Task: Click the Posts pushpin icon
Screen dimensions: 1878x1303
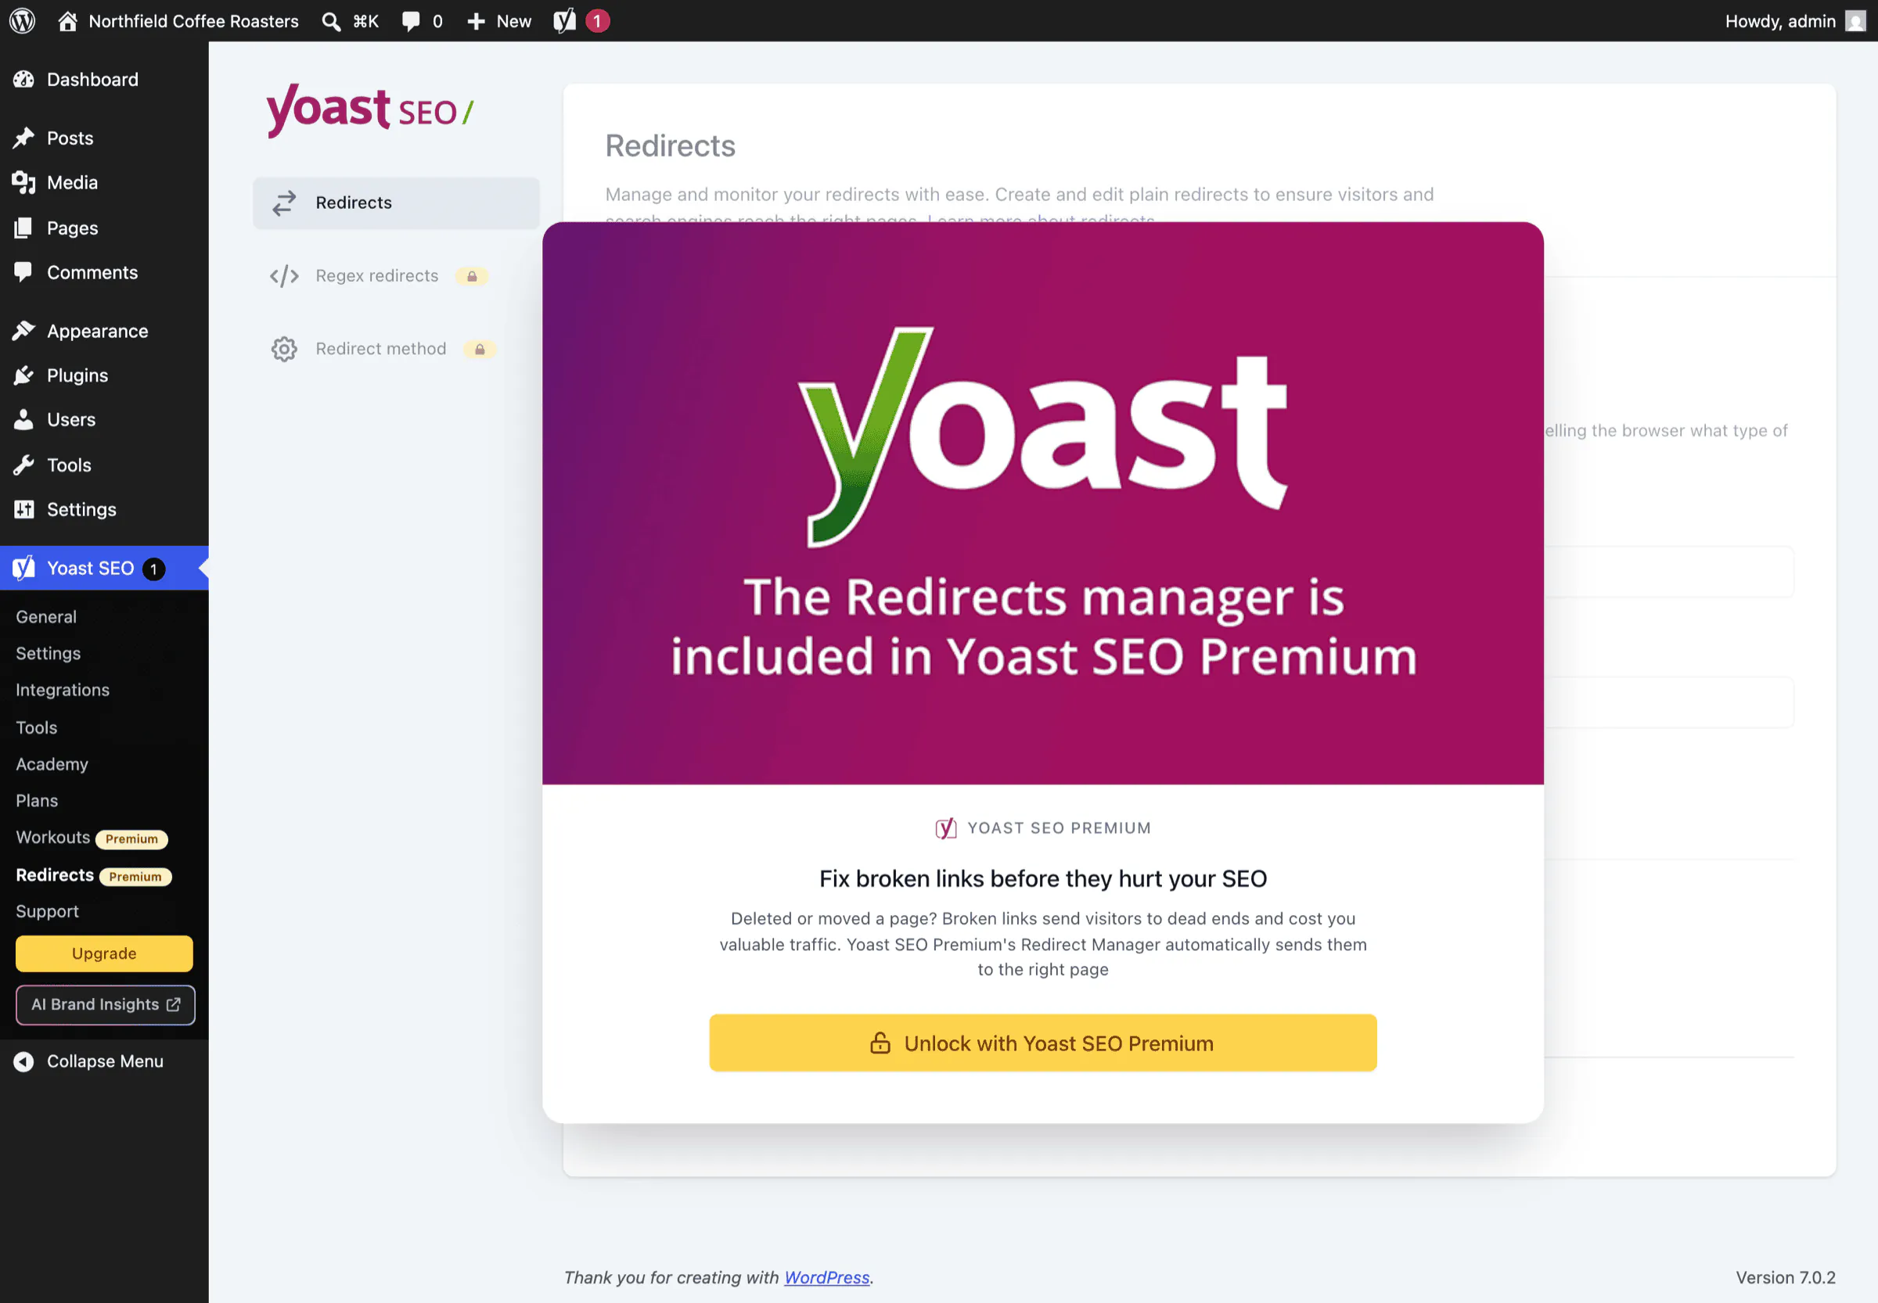Action: coord(23,138)
